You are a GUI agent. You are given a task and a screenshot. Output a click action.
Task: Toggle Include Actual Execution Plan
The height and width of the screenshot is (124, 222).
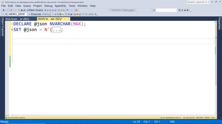(x=66, y=14)
